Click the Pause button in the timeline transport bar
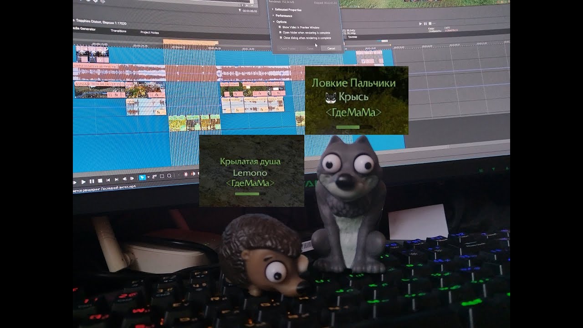 (92, 181)
